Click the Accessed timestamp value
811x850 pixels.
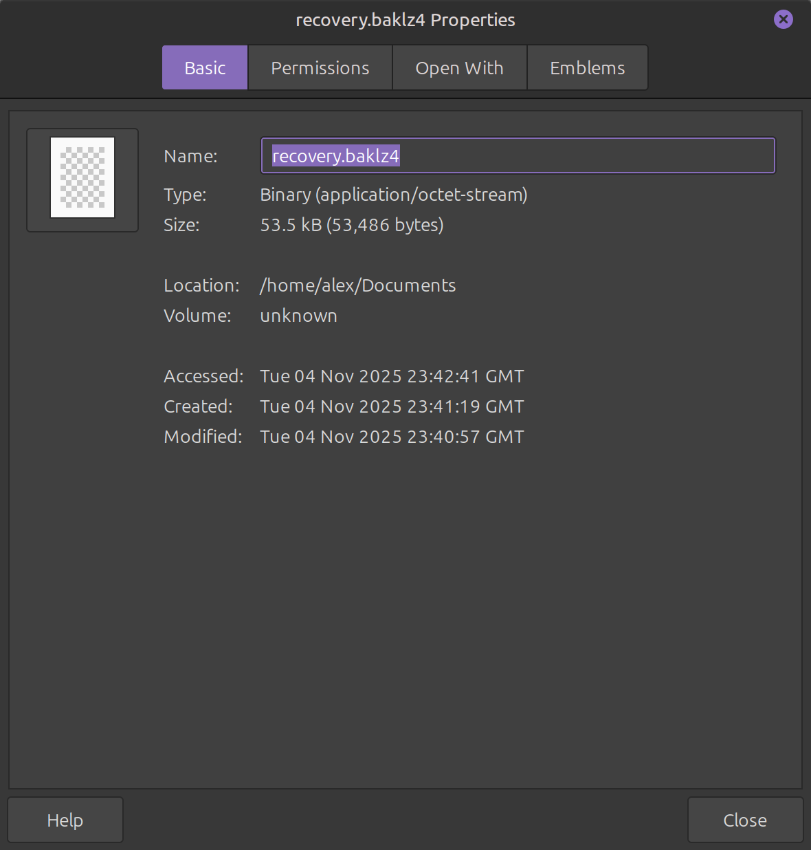click(392, 376)
